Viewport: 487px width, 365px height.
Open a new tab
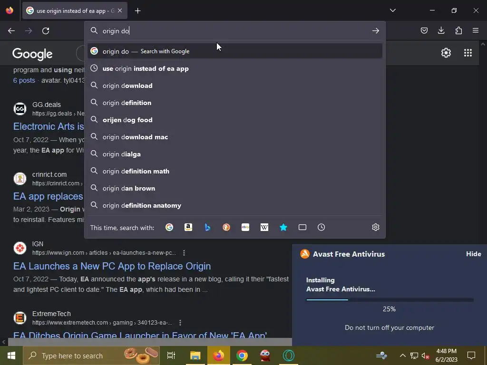[137, 11]
